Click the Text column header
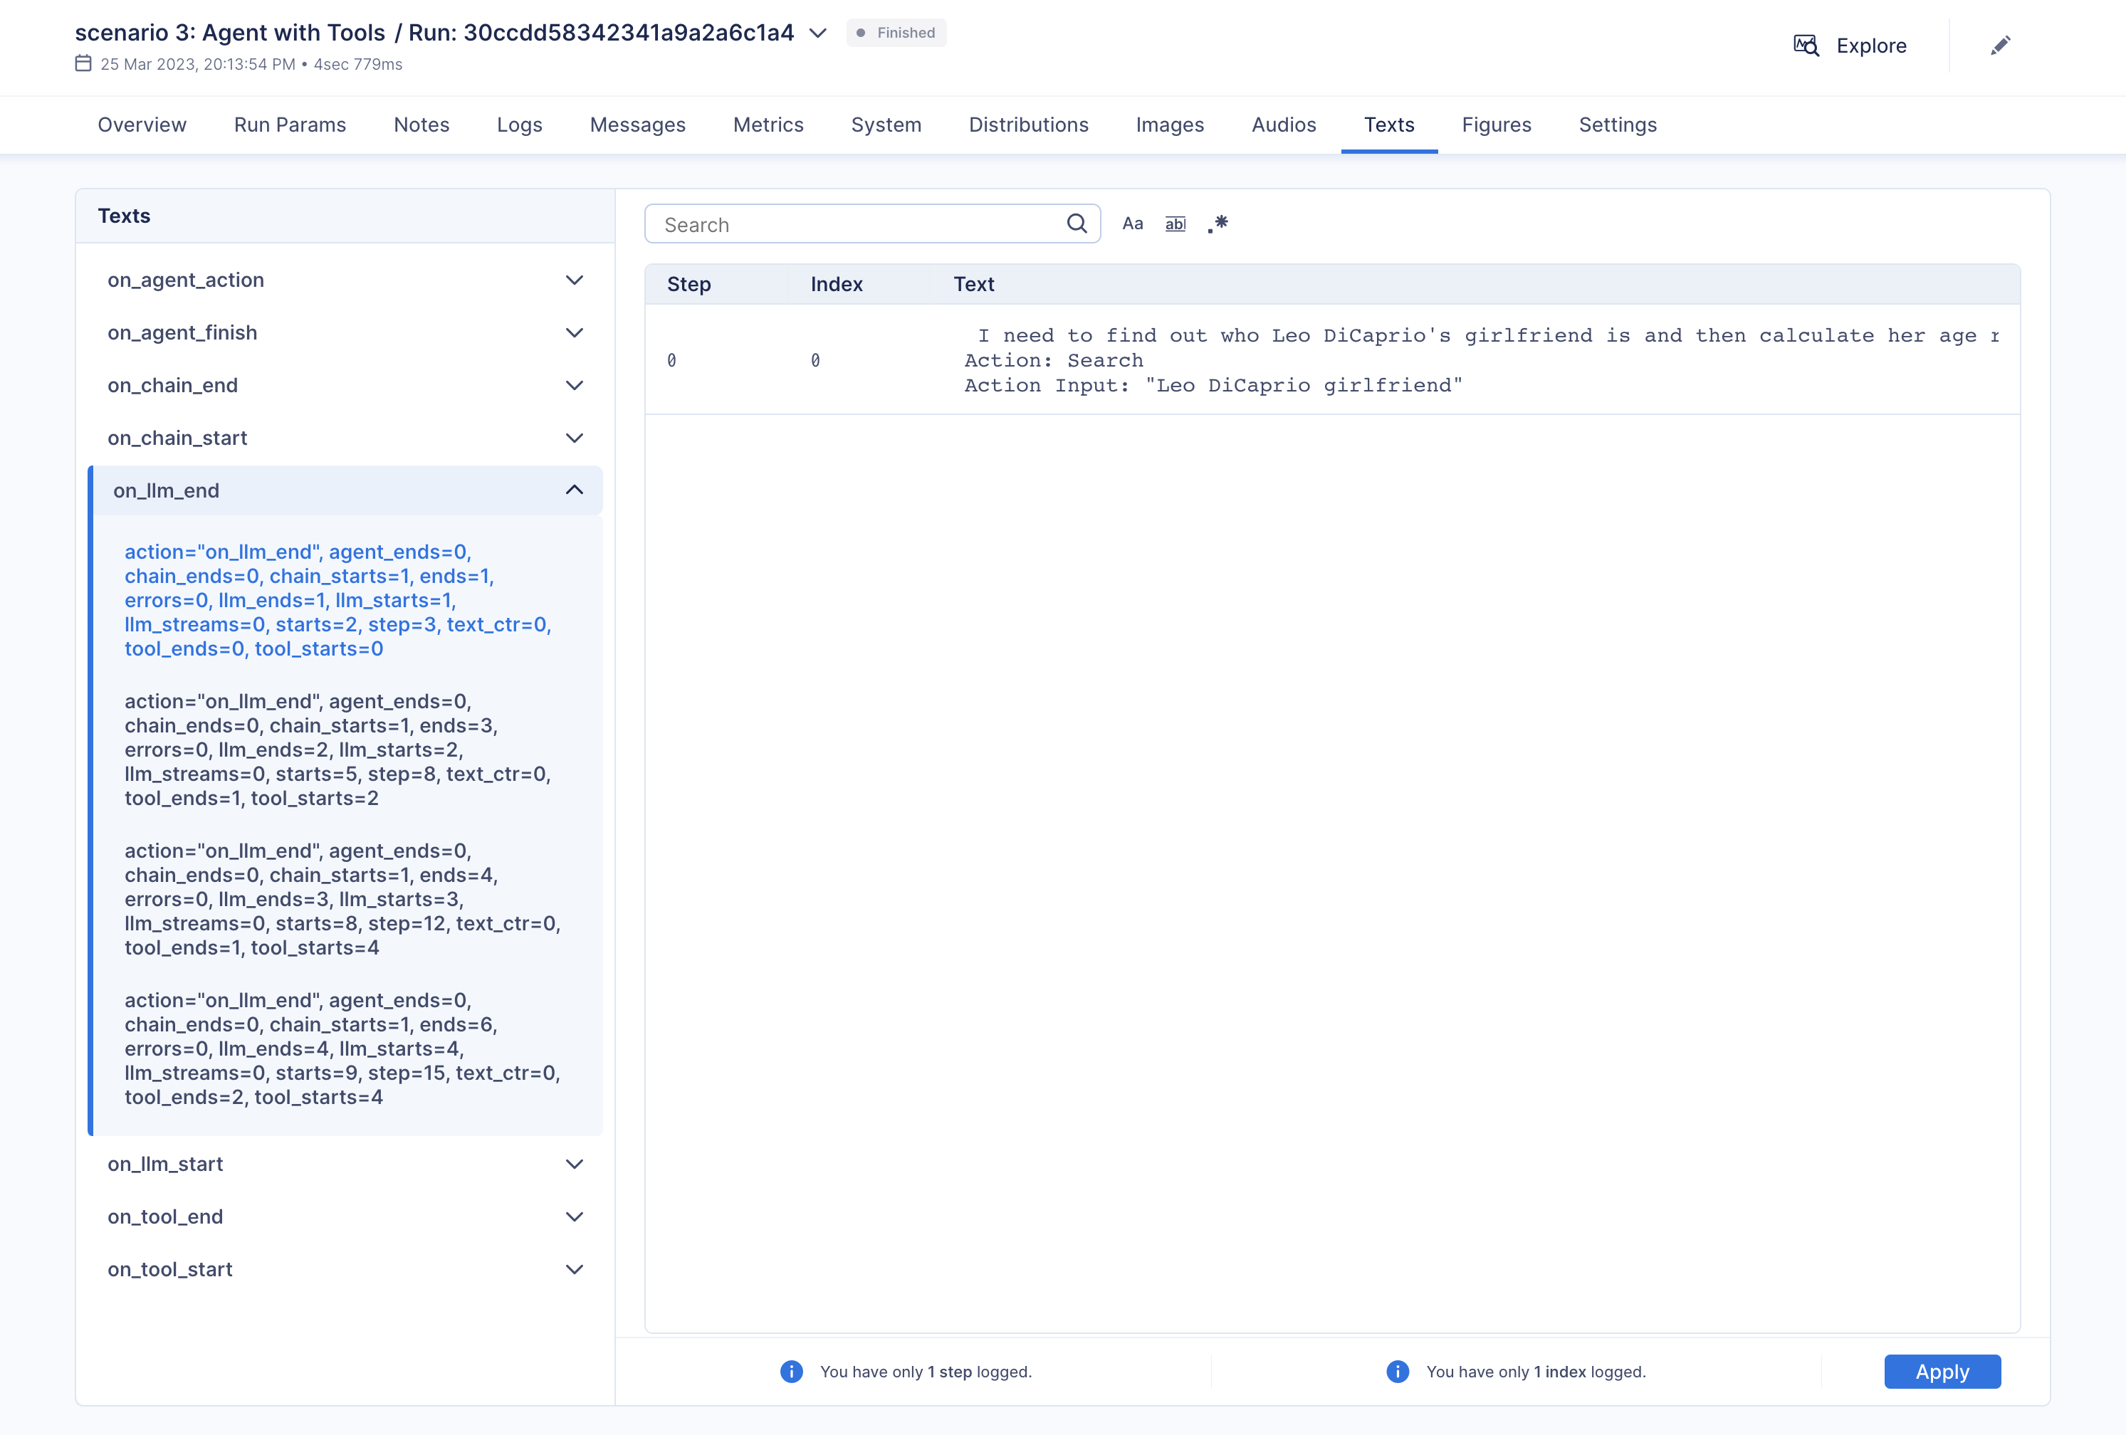The height and width of the screenshot is (1435, 2126). pyautogui.click(x=973, y=285)
